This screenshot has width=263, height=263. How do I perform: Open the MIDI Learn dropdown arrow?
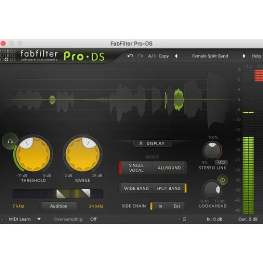tap(39, 219)
